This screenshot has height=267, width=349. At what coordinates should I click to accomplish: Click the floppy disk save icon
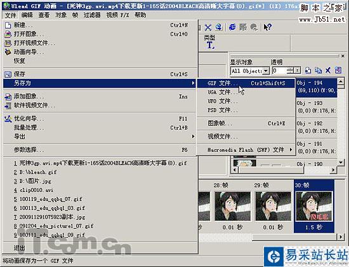click(8, 74)
